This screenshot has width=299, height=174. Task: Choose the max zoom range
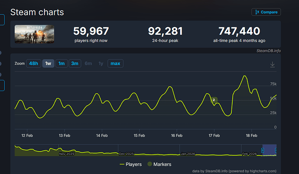115,63
